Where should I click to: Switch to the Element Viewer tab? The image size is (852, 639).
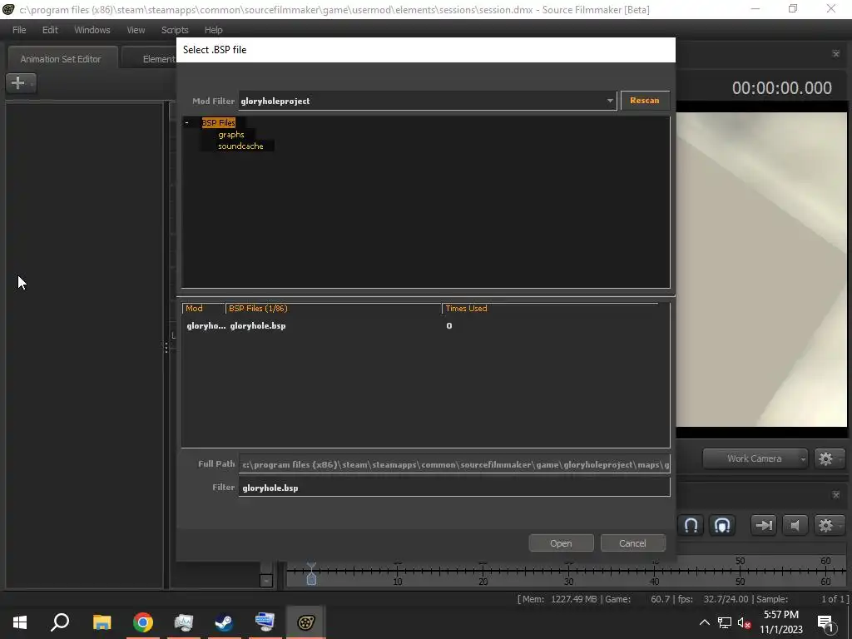pyautogui.click(x=150, y=59)
